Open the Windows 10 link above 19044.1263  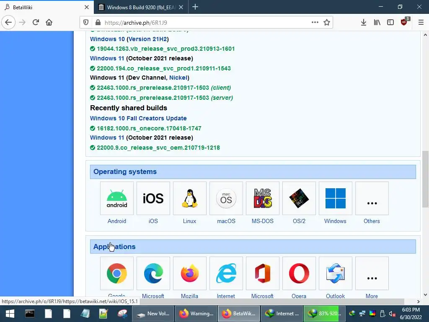[107, 39]
